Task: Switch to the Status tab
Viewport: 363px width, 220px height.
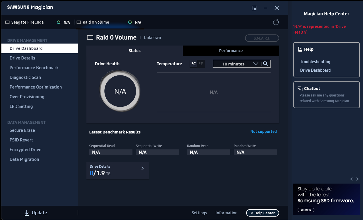Action: (134, 51)
